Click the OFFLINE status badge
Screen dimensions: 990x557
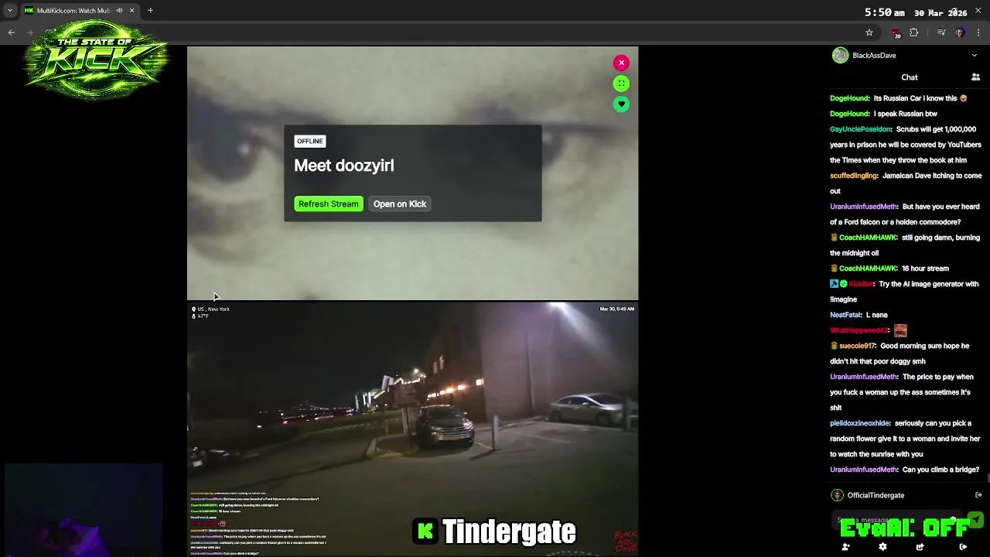tap(310, 142)
